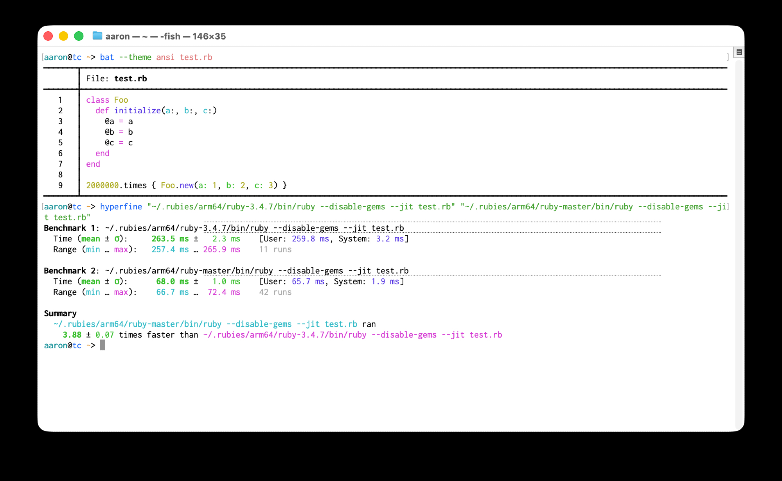Viewport: 782px width, 481px height.
Task: Click the green zoom window button
Action: point(79,36)
